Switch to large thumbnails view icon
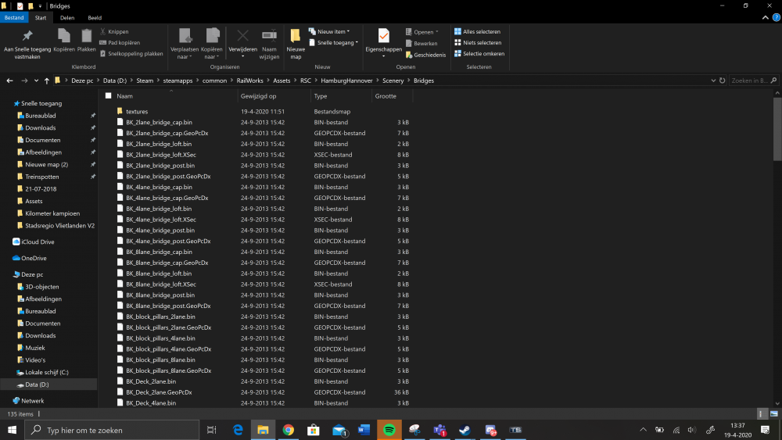The width and height of the screenshot is (782, 440). [775, 413]
